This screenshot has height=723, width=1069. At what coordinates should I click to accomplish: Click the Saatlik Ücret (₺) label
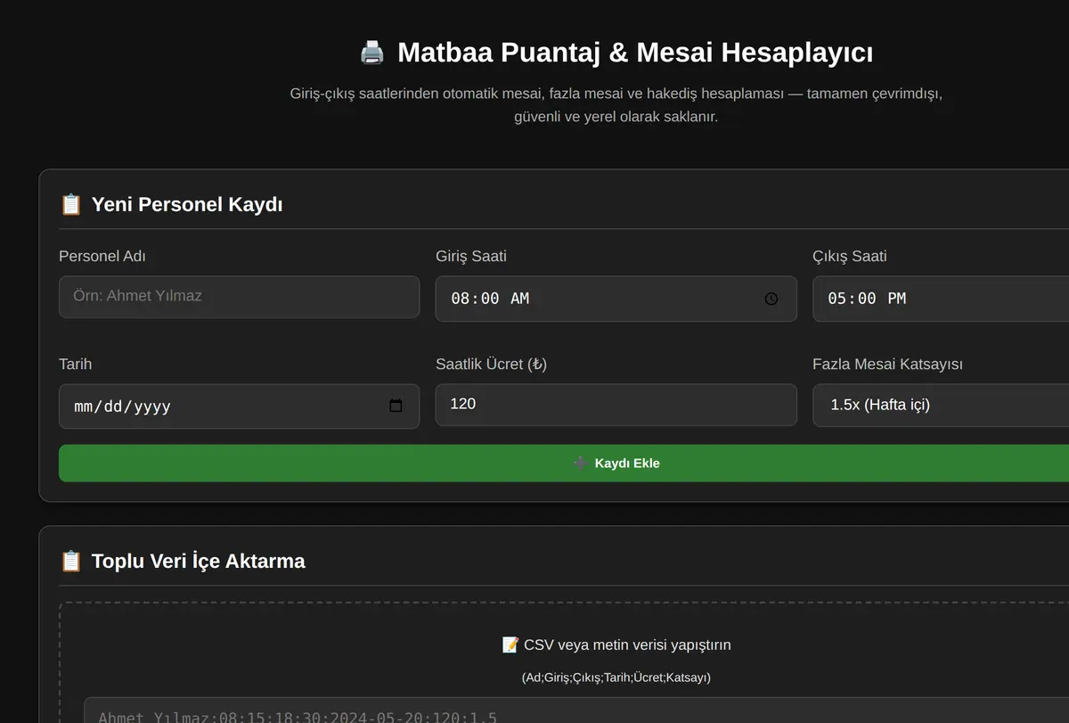pos(491,365)
